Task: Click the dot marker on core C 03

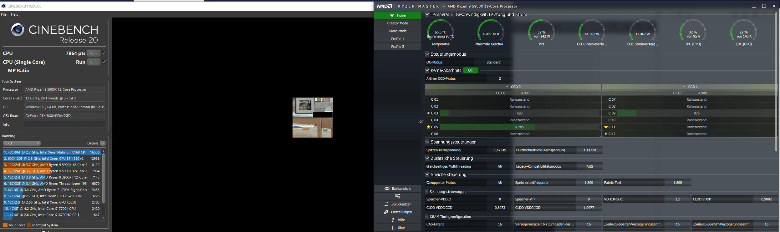Action: pos(428,113)
